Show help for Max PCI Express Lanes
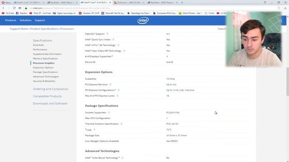This screenshot has width=289, height=162. click(117, 96)
